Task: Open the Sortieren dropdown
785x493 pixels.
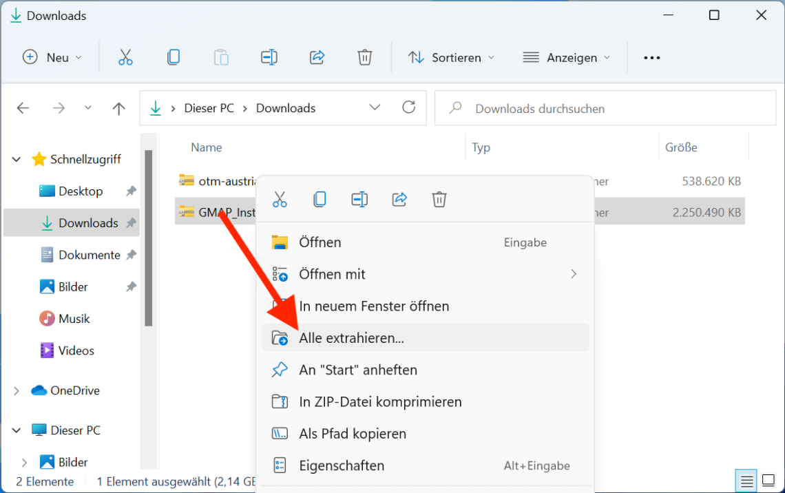Action: click(x=451, y=57)
